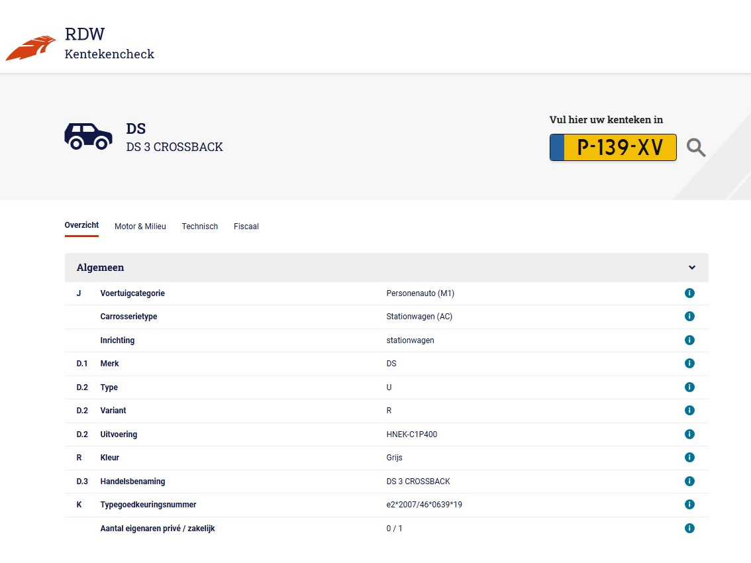Click the search magnifier icon

pyautogui.click(x=696, y=148)
